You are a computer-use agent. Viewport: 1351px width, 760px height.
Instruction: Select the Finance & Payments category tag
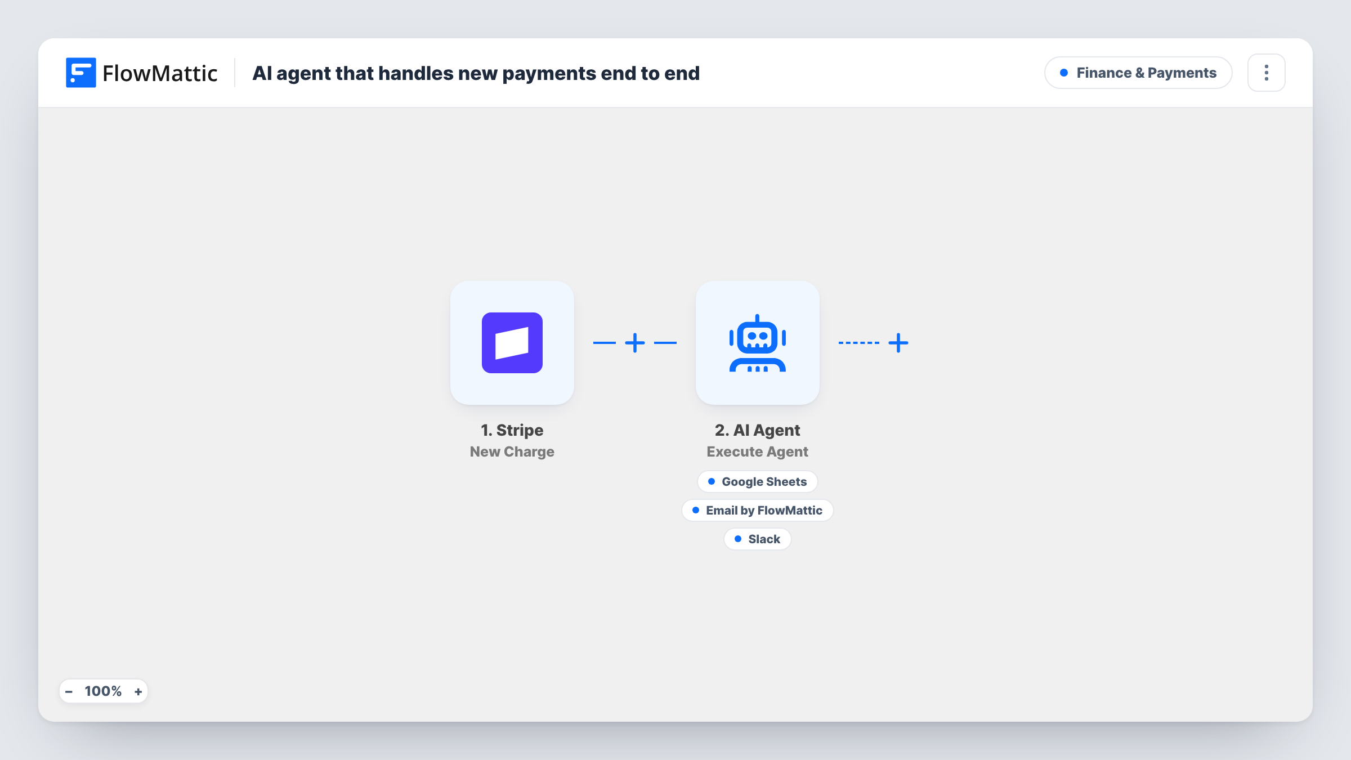1138,73
